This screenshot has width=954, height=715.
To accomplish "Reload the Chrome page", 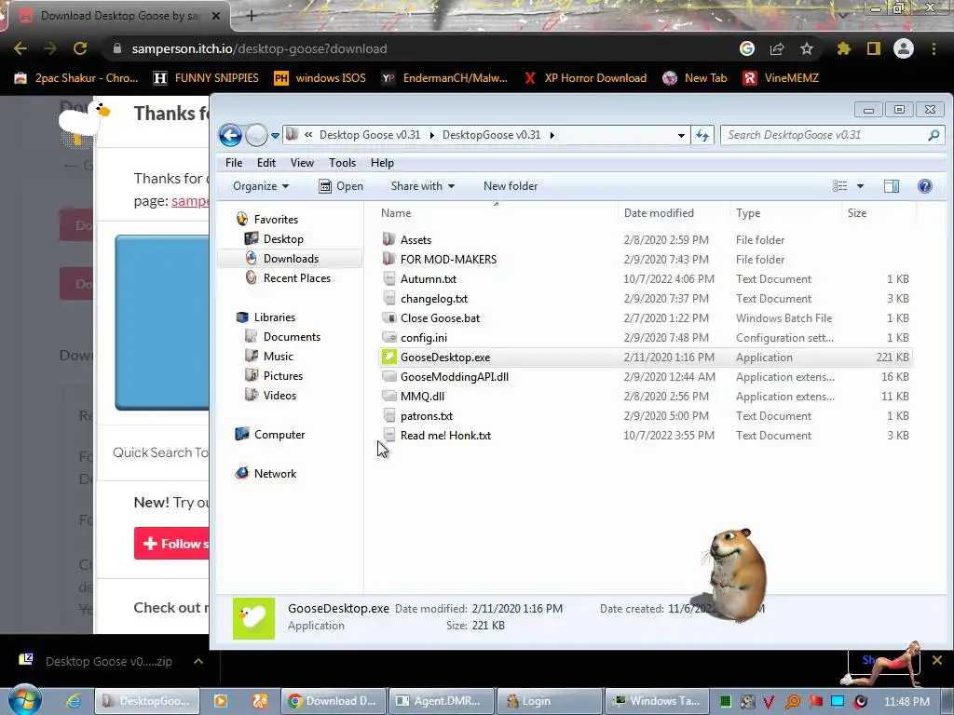I will click(x=80, y=48).
